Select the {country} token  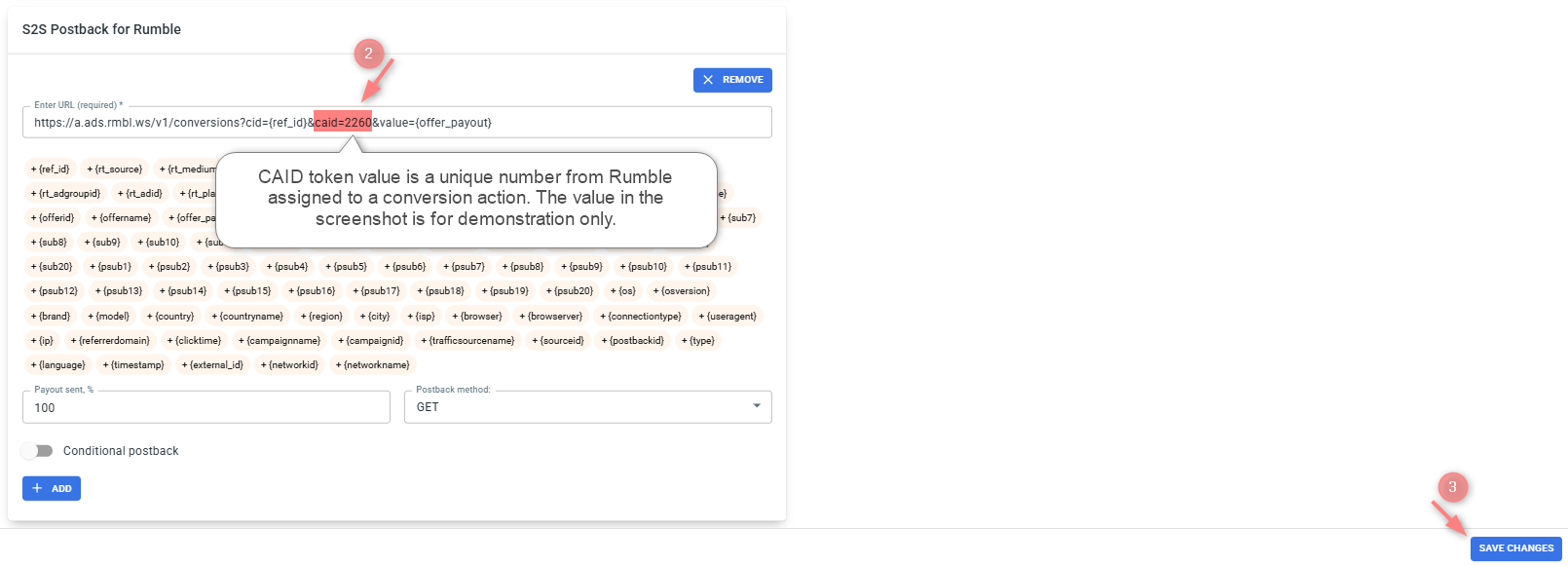tap(170, 317)
